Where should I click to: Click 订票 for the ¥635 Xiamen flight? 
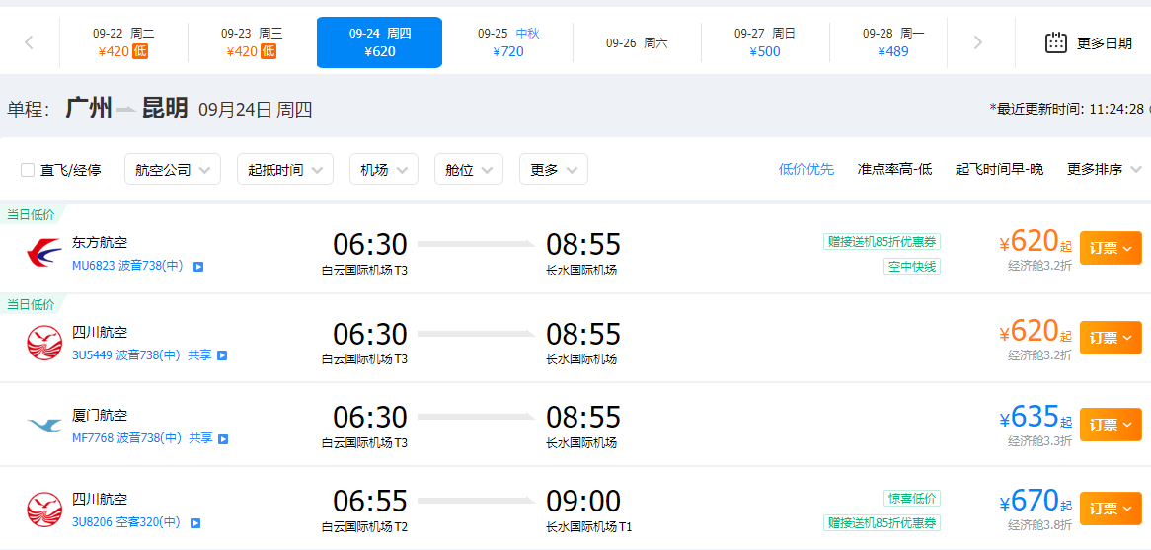pyautogui.click(x=1111, y=425)
